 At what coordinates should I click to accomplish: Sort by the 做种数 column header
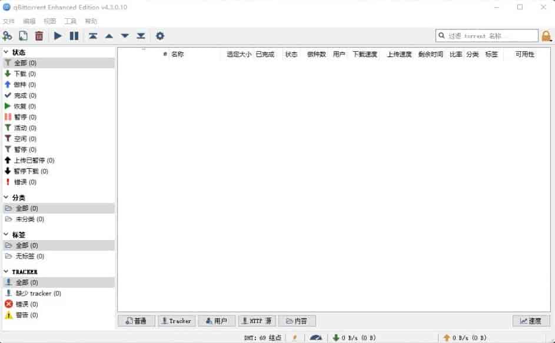pyautogui.click(x=317, y=54)
